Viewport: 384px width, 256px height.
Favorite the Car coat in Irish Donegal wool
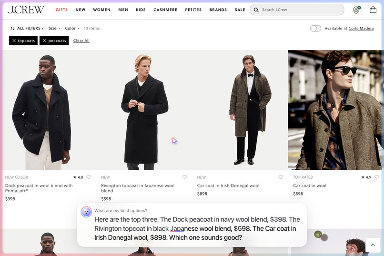coord(281,177)
